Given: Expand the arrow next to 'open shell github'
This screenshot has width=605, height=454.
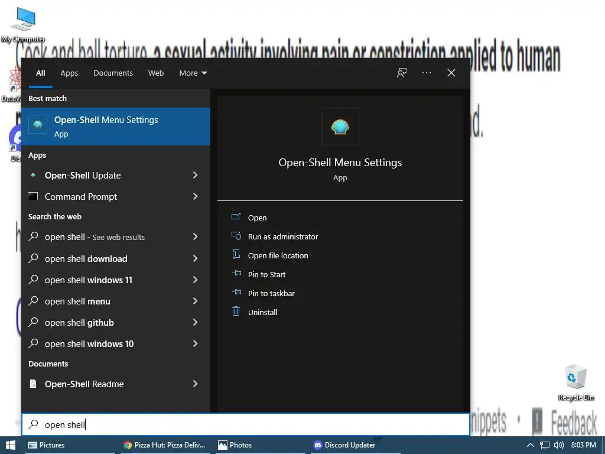Looking at the screenshot, I should [195, 322].
